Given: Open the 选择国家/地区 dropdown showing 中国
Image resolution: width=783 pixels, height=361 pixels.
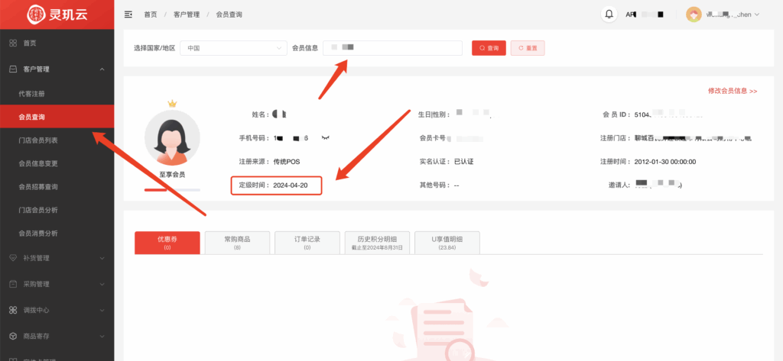Looking at the screenshot, I should [x=233, y=48].
